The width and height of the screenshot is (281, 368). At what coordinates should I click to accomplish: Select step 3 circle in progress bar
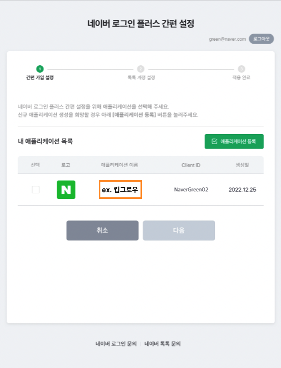tap(241, 69)
